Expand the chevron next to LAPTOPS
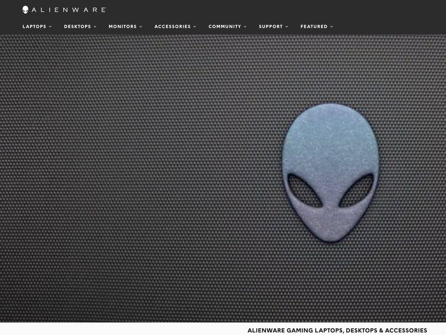 pos(50,27)
